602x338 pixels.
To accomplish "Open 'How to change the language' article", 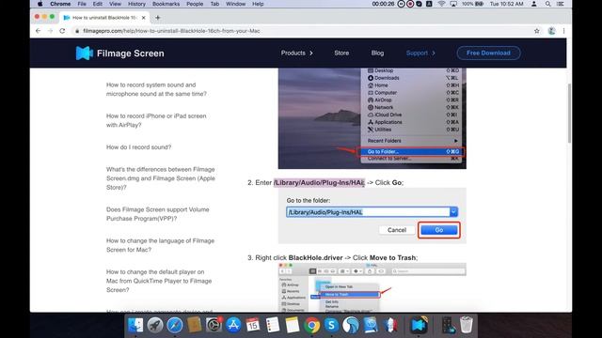I will coord(160,245).
